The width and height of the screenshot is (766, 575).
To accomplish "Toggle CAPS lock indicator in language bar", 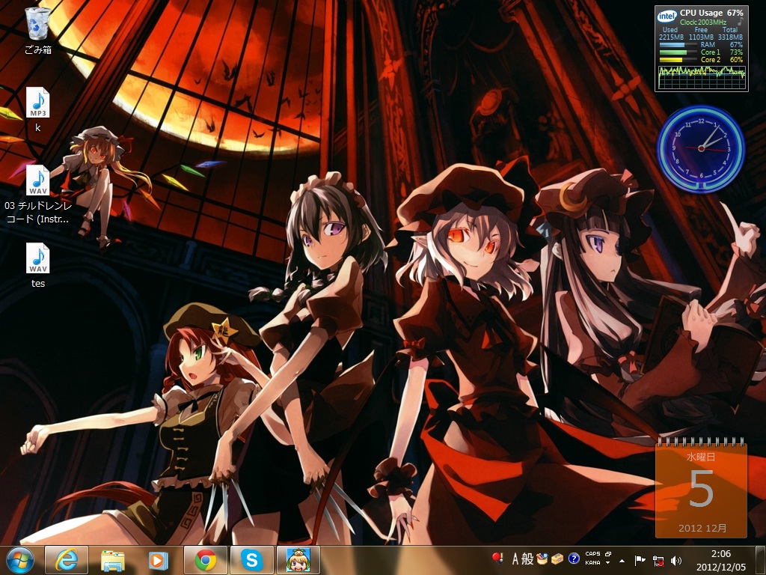I will [x=592, y=554].
